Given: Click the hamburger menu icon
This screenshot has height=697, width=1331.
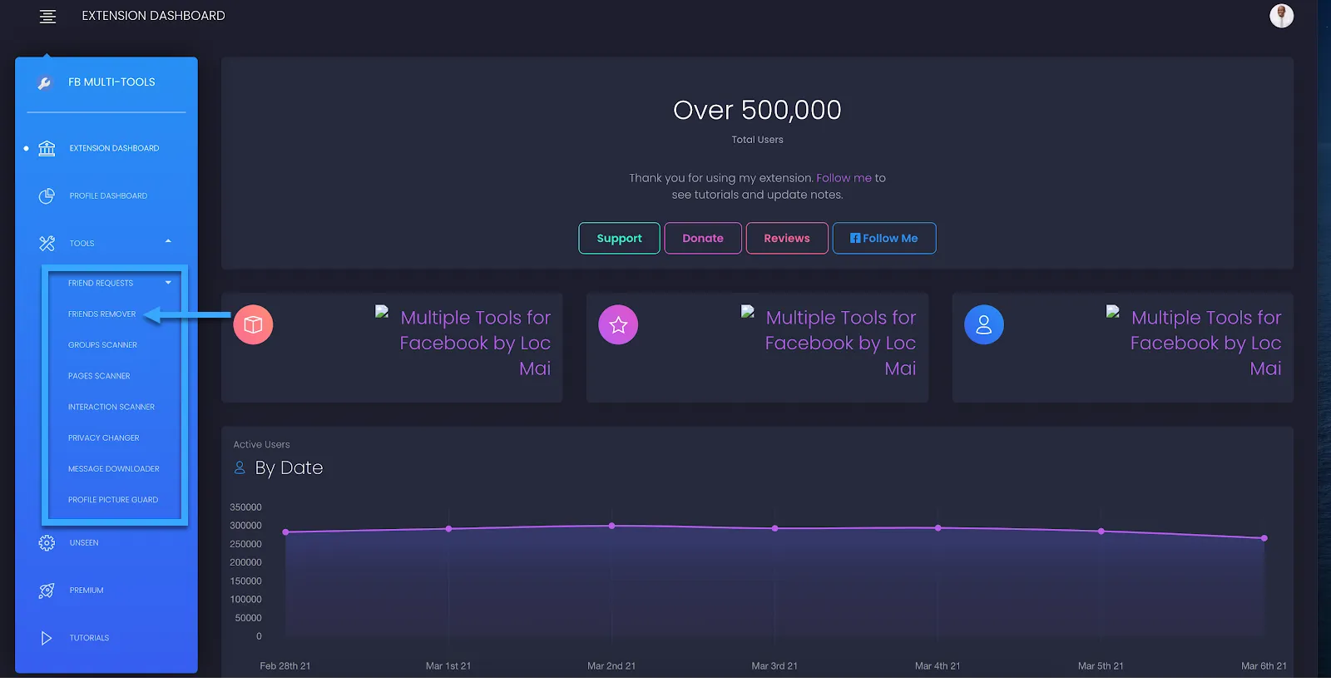Looking at the screenshot, I should point(47,17).
